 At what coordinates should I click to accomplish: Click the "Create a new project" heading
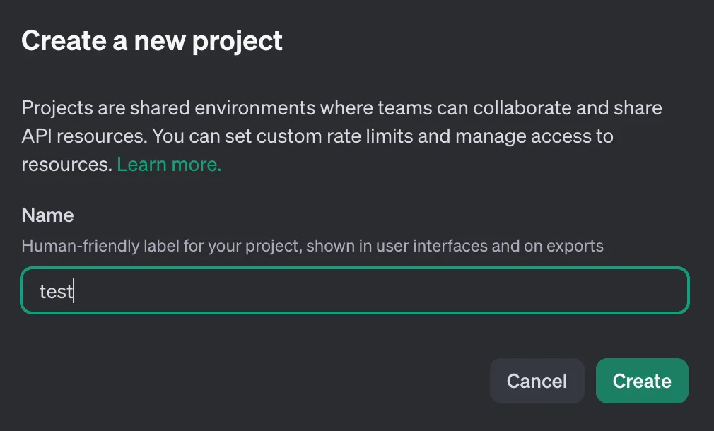tap(152, 41)
